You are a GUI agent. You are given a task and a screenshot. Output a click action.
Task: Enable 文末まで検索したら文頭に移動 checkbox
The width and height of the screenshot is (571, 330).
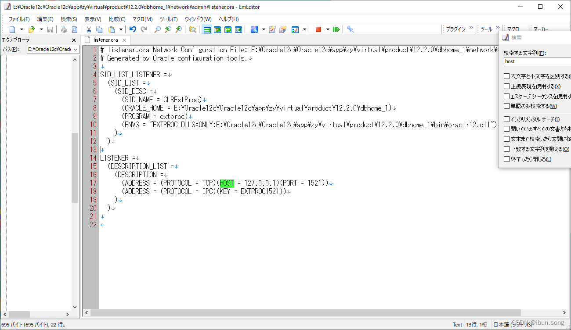[506, 139]
